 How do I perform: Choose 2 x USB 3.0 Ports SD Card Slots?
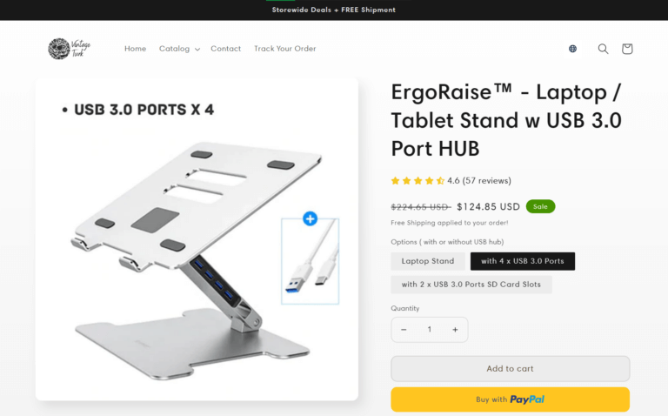point(471,285)
